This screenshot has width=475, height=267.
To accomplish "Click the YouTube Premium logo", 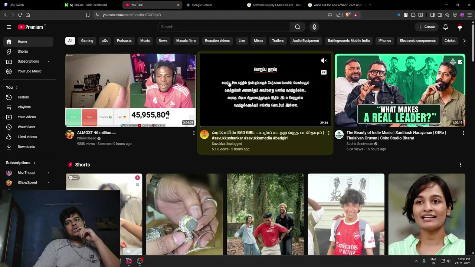I will tap(30, 27).
